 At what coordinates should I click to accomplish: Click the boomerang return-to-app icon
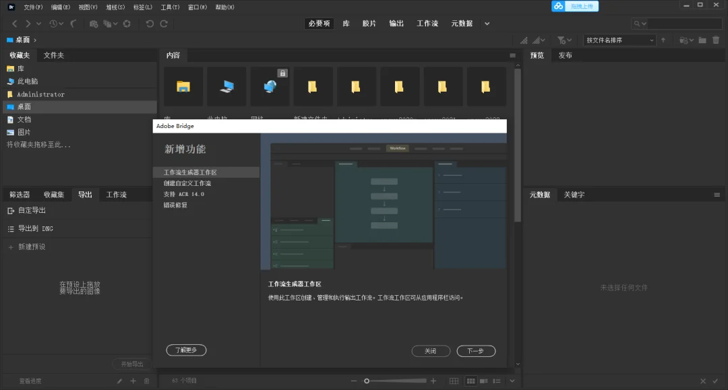(73, 24)
